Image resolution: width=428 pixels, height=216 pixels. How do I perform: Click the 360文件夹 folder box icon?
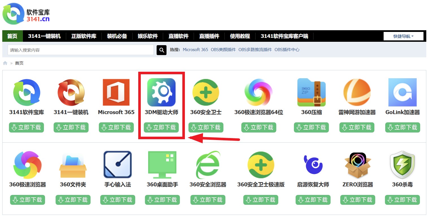[73, 165]
